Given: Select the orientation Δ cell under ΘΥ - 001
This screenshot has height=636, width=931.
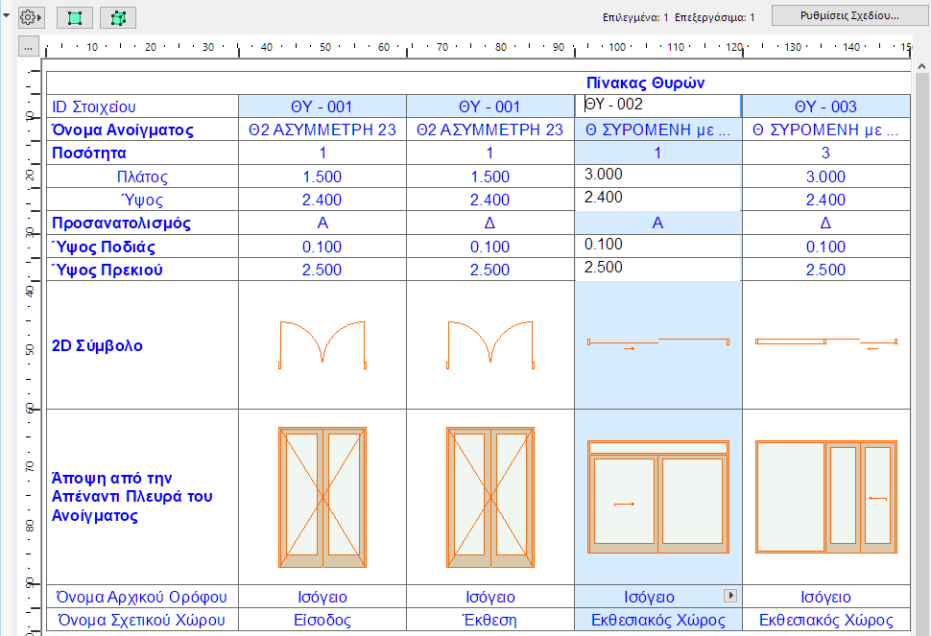Looking at the screenshot, I should coord(489,223).
